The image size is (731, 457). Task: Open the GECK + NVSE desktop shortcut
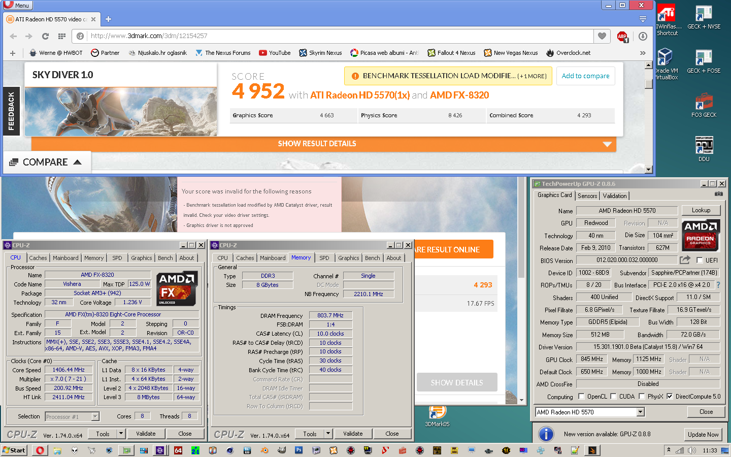[704, 18]
